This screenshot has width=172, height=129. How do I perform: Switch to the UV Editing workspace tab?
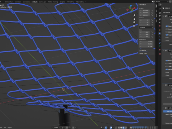[71, 2]
